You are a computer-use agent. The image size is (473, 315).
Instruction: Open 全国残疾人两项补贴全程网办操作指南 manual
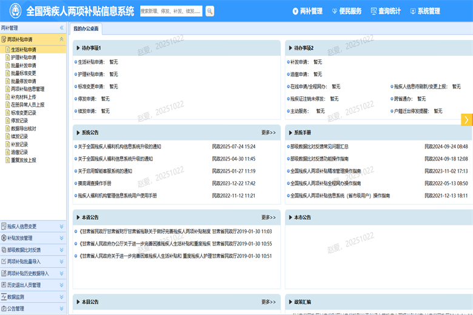tap(325, 183)
